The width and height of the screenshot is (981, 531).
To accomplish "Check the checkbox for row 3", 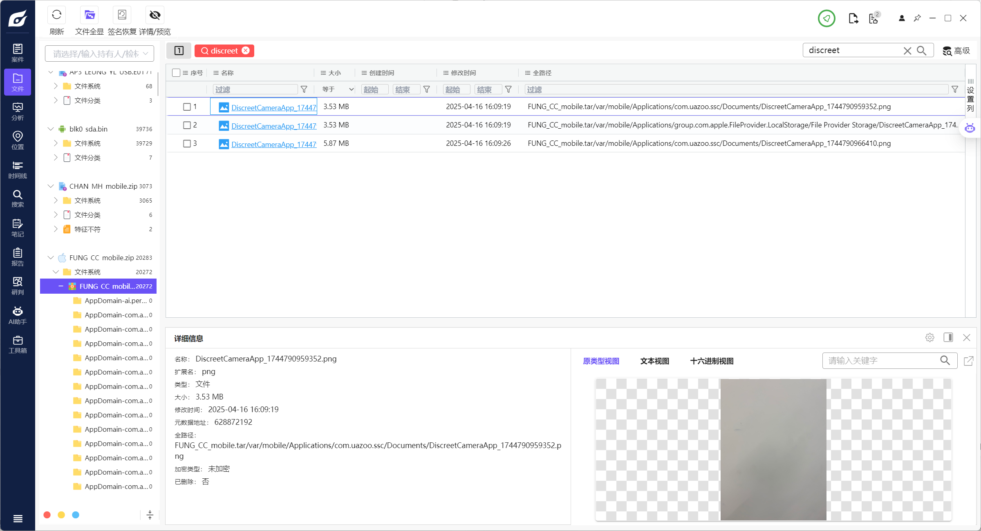I will pyautogui.click(x=187, y=144).
